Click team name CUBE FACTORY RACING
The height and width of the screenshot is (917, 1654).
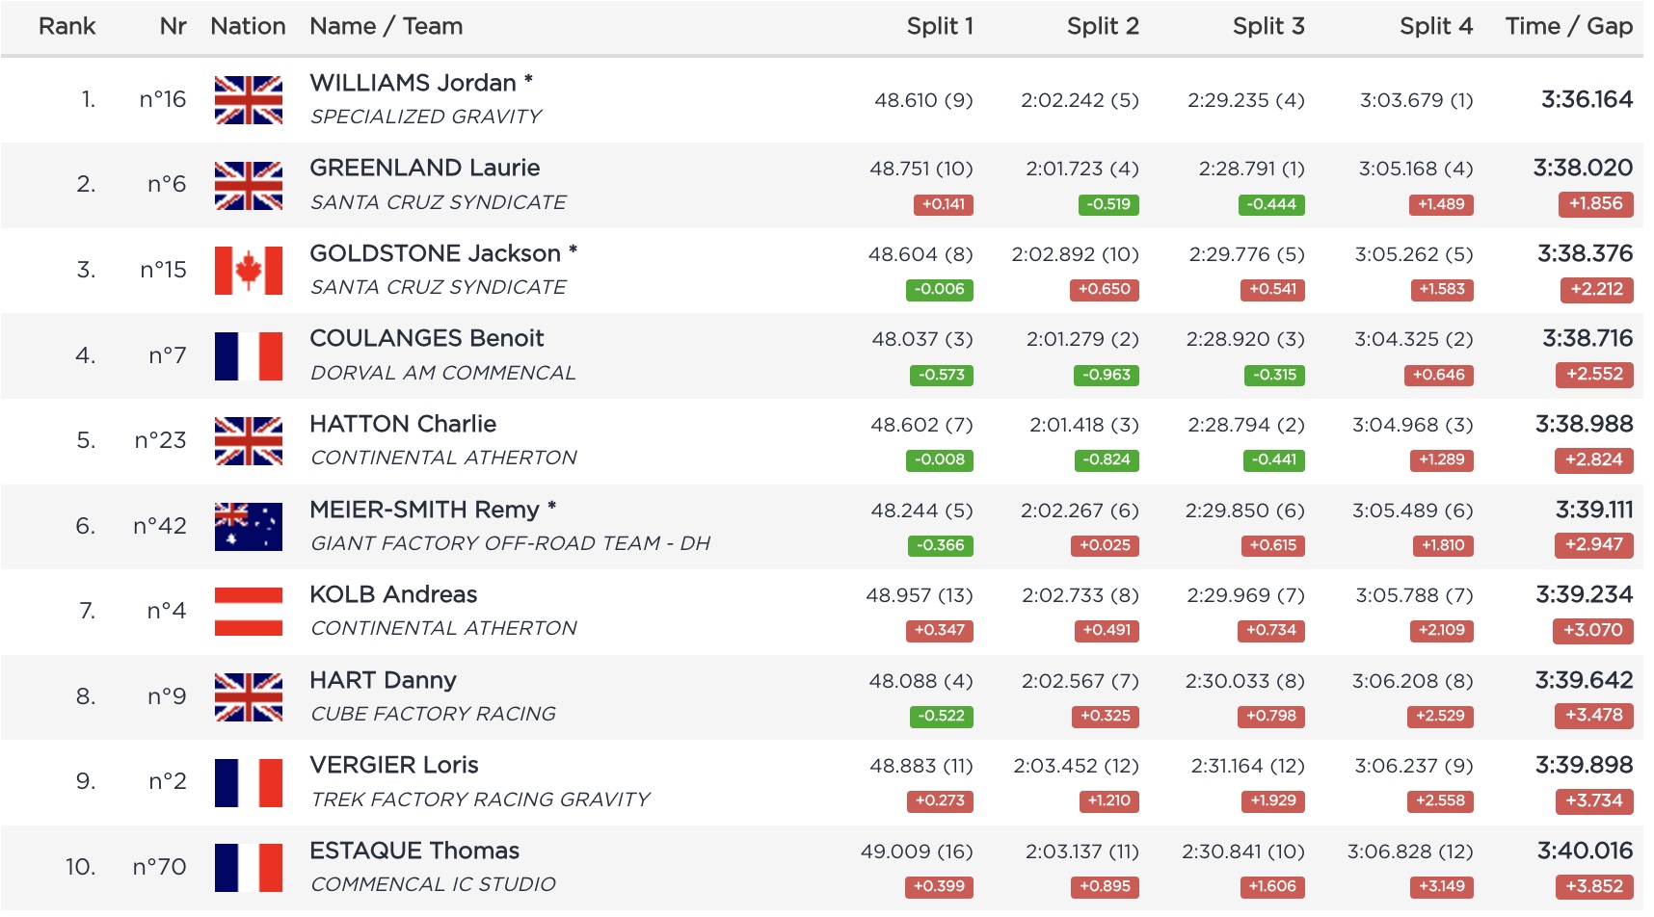(433, 714)
